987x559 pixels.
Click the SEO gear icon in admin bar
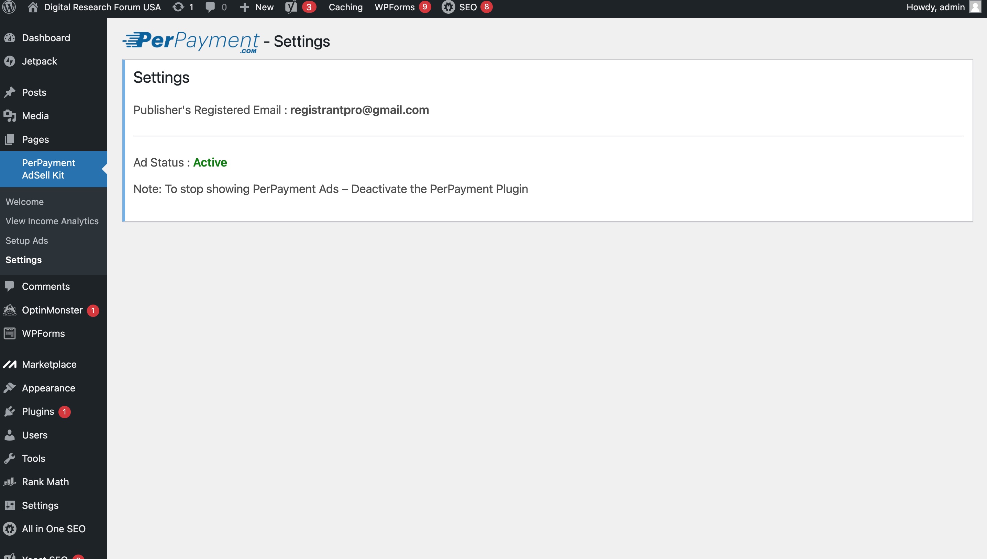(448, 7)
